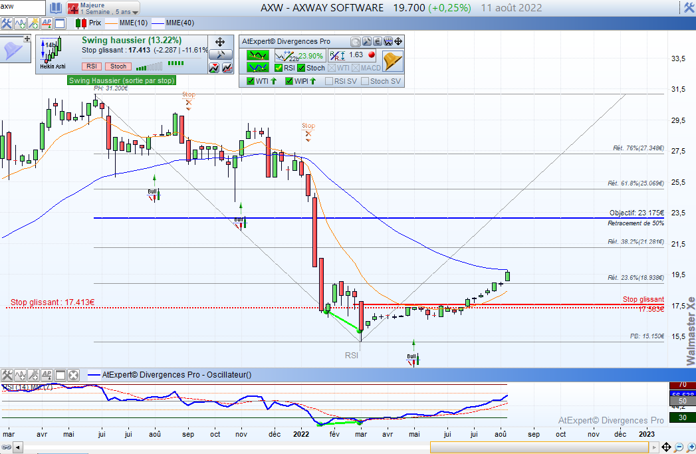
Task: Click the AP icon in the price chart toolbar
Action: tap(47, 23)
